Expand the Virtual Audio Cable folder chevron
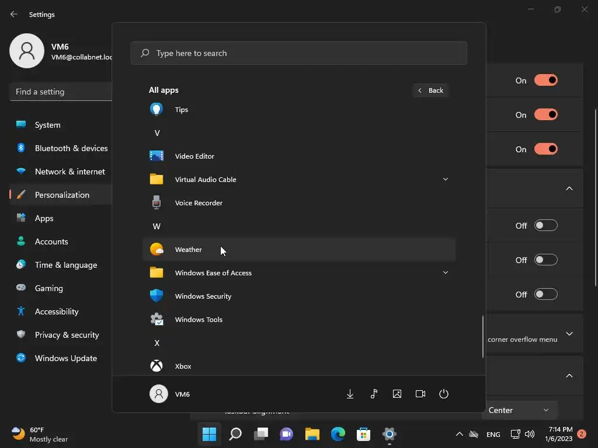This screenshot has height=448, width=598. tap(445, 179)
